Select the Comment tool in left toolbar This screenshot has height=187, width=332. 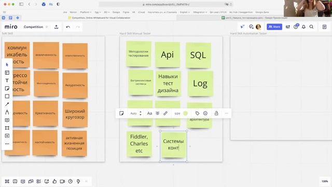[x=7, y=120]
